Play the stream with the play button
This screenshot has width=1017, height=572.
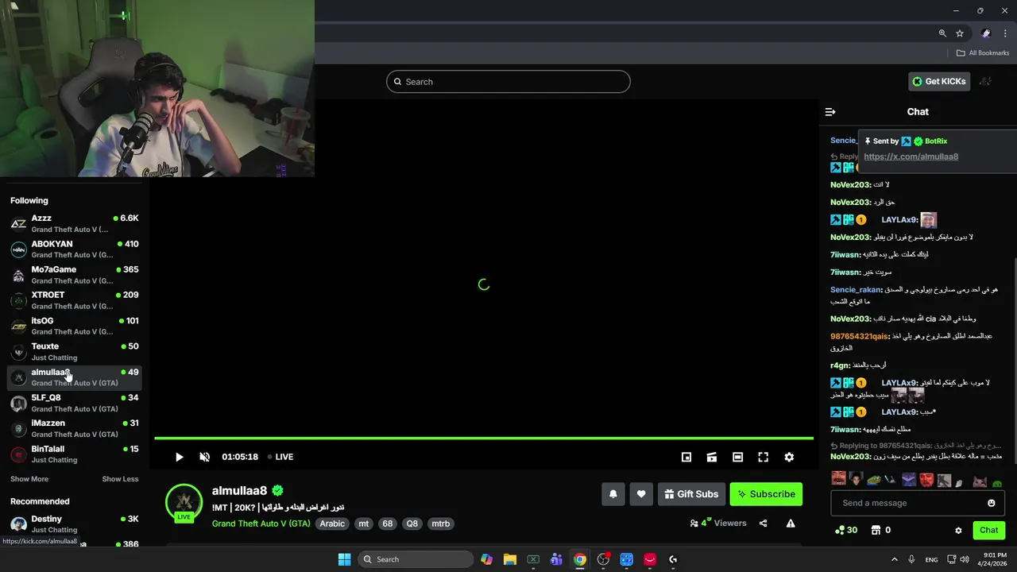tap(179, 457)
